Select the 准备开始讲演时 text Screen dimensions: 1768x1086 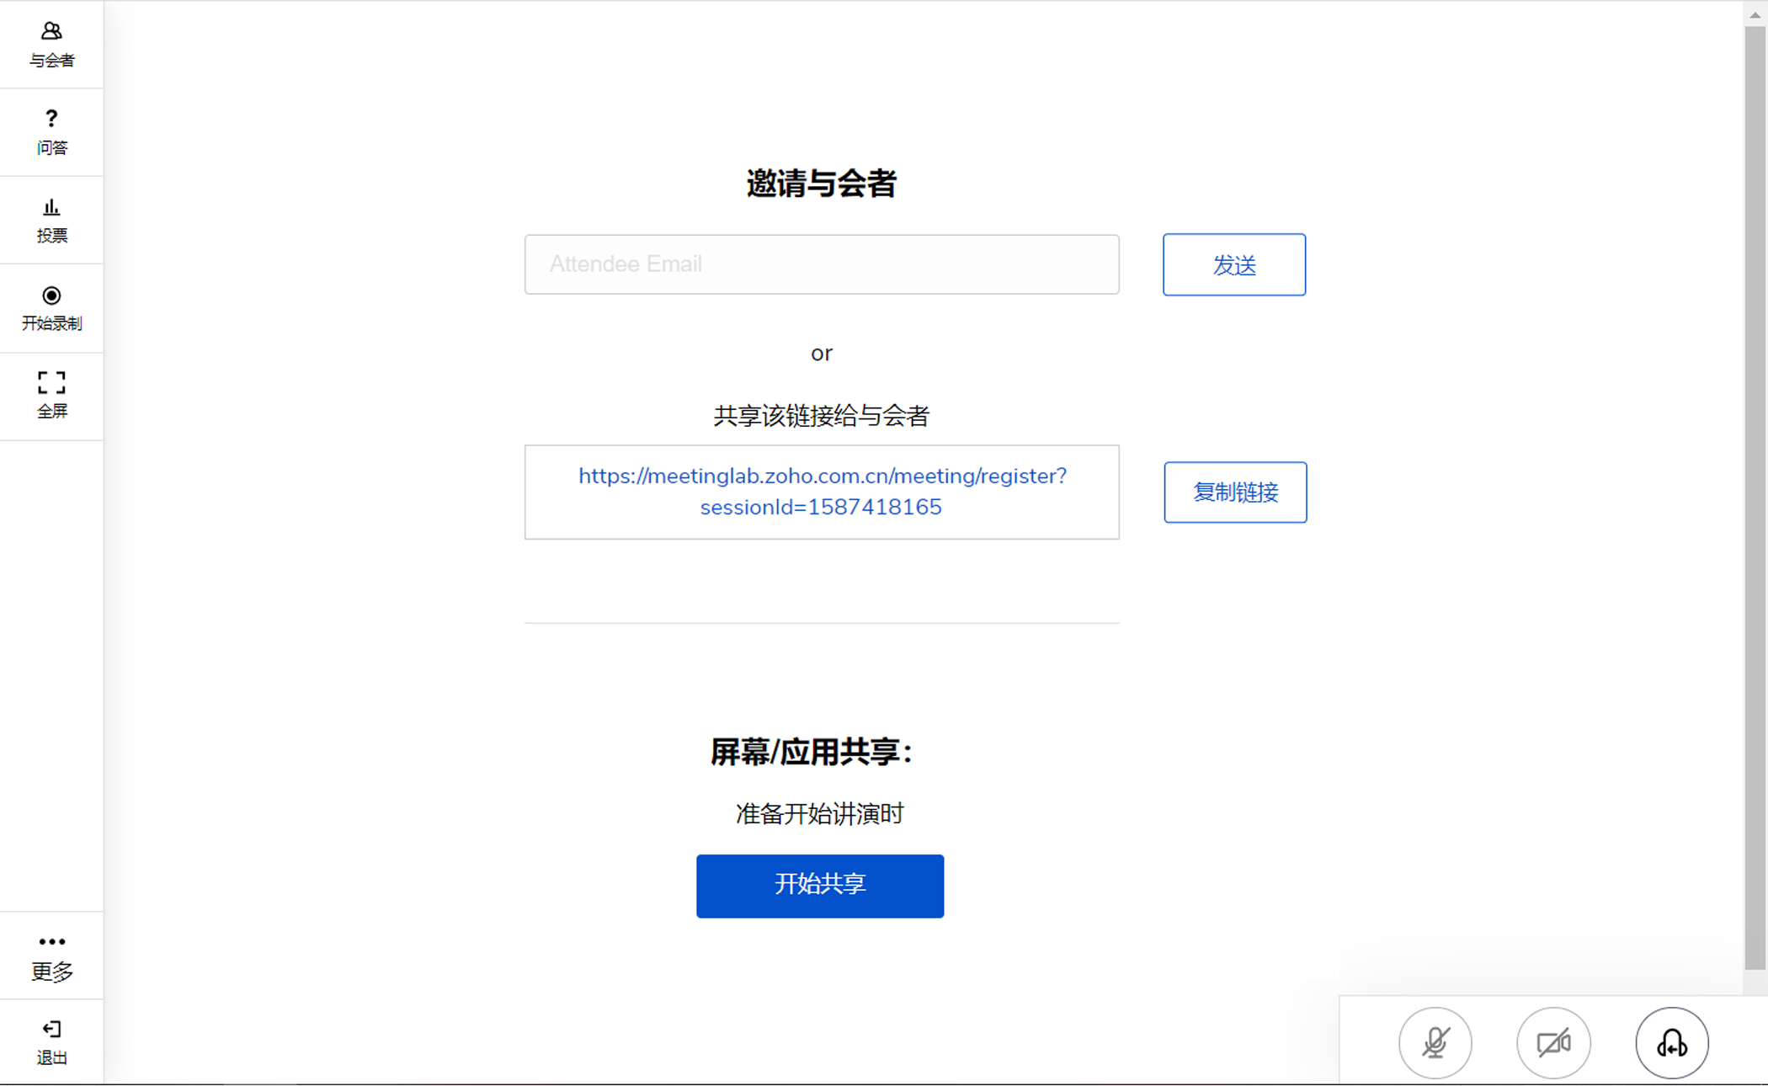click(820, 814)
